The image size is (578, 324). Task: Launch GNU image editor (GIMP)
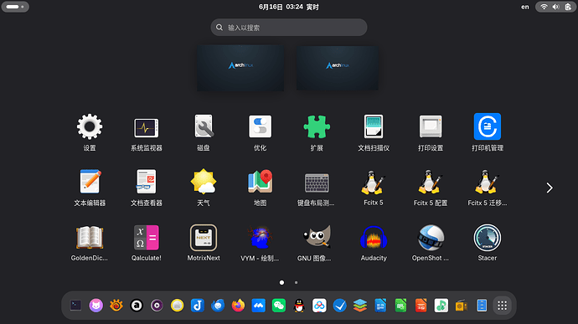317,238
